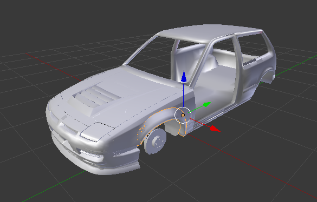The height and width of the screenshot is (202, 317).
Task: Click the orange origin dot of selected fender
Action: pyautogui.click(x=183, y=115)
